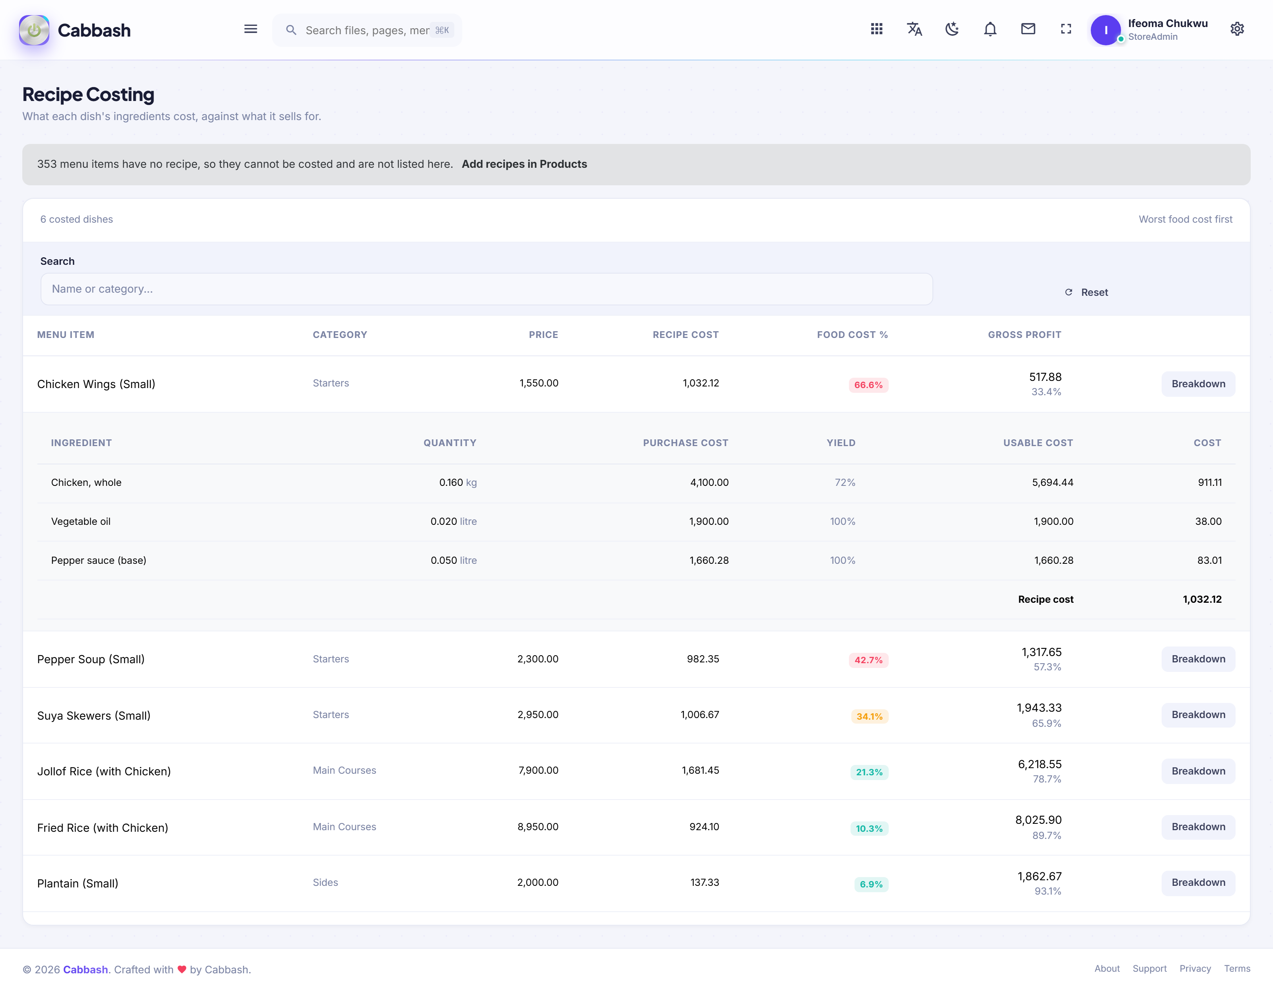1273x990 pixels.
Task: Open the settings gear icon
Action: click(1238, 29)
